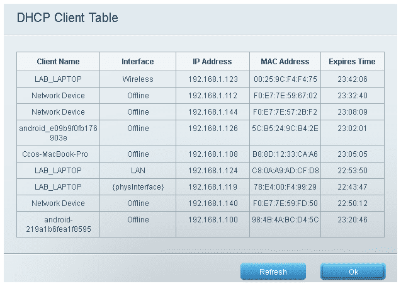
Task: Select the Wireless LAB_LAPTOP client name
Action: click(58, 79)
